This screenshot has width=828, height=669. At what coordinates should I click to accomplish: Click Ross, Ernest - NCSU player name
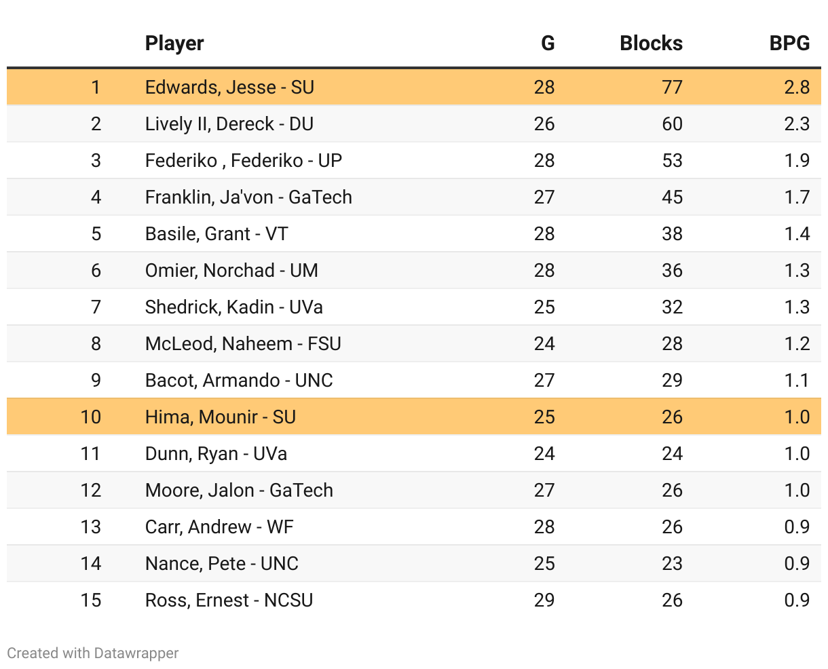(x=229, y=600)
